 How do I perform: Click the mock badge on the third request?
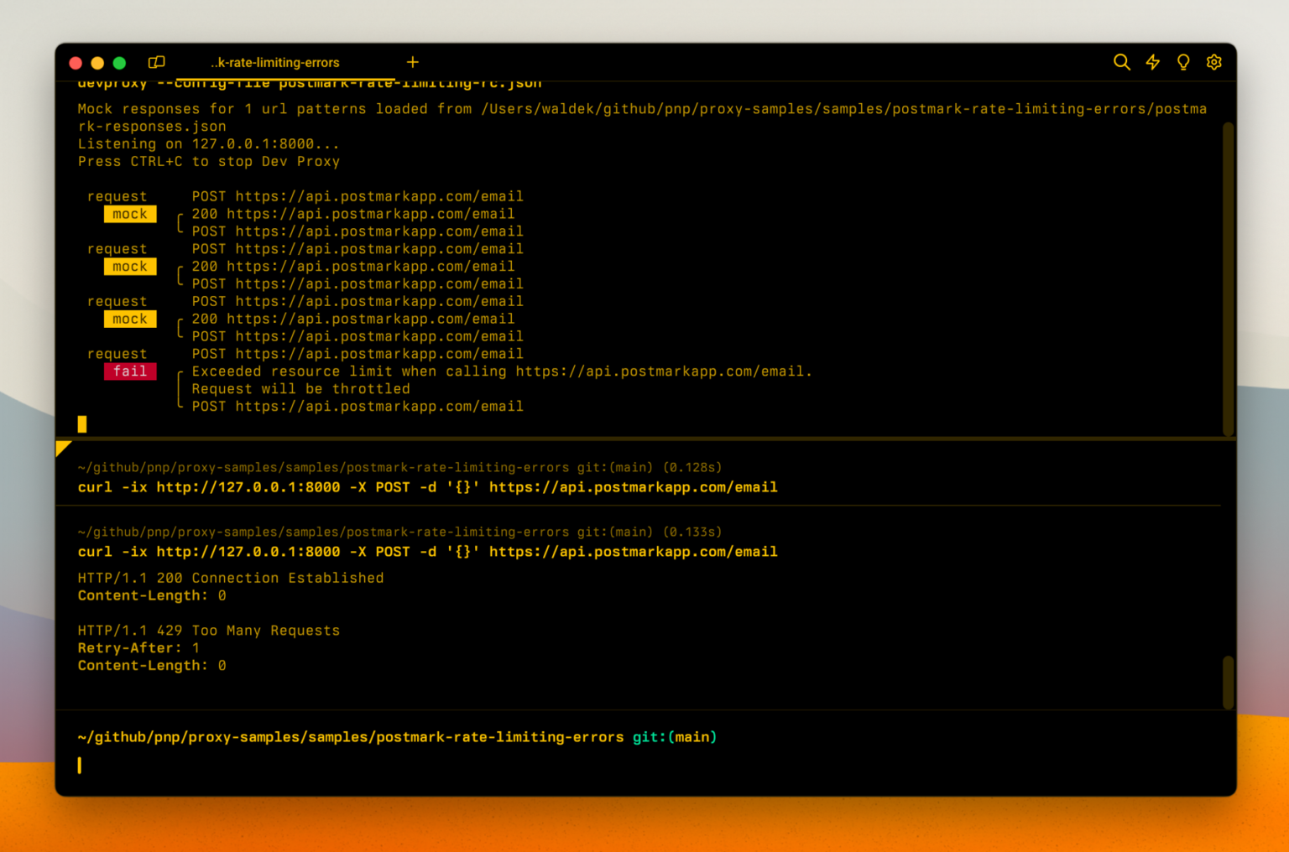pyautogui.click(x=130, y=319)
